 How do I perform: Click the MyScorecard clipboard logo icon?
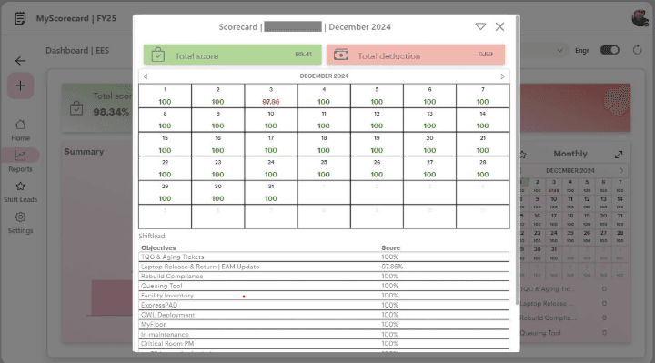point(20,18)
